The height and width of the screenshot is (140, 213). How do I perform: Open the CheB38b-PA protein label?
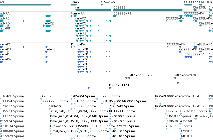pos(203,44)
